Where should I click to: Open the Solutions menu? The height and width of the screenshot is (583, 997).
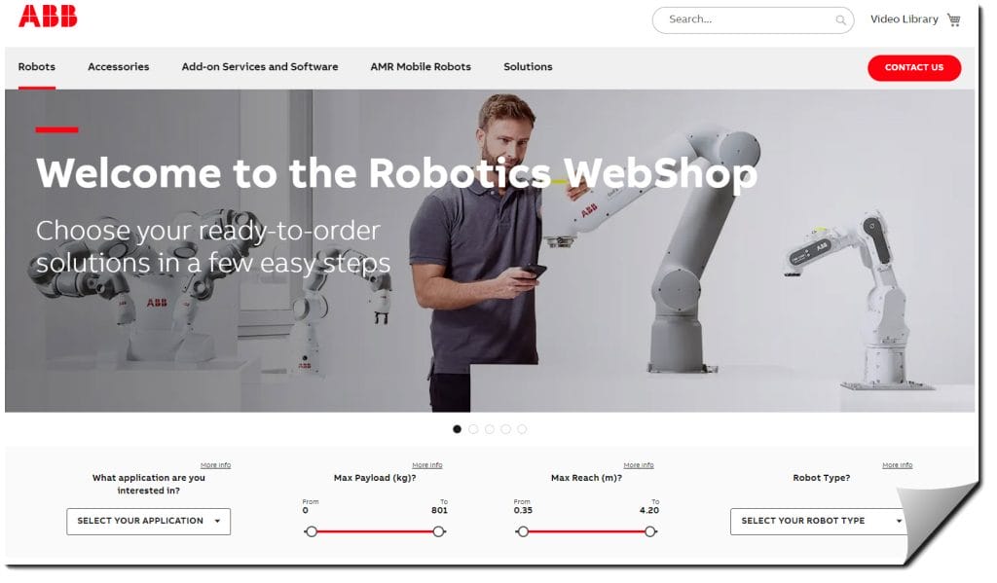(528, 67)
